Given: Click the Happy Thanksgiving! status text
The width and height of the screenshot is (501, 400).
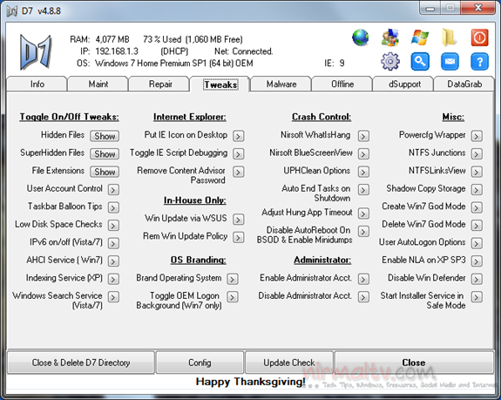Looking at the screenshot, I should (x=251, y=382).
